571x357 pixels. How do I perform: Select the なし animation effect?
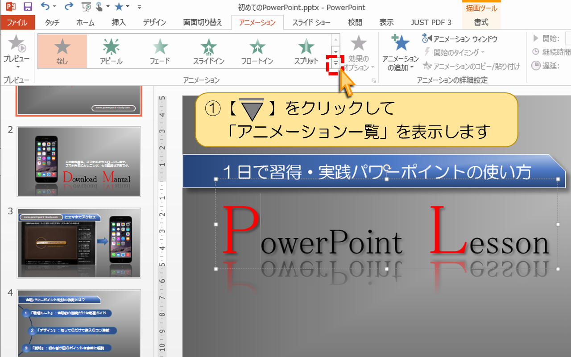[x=62, y=51]
